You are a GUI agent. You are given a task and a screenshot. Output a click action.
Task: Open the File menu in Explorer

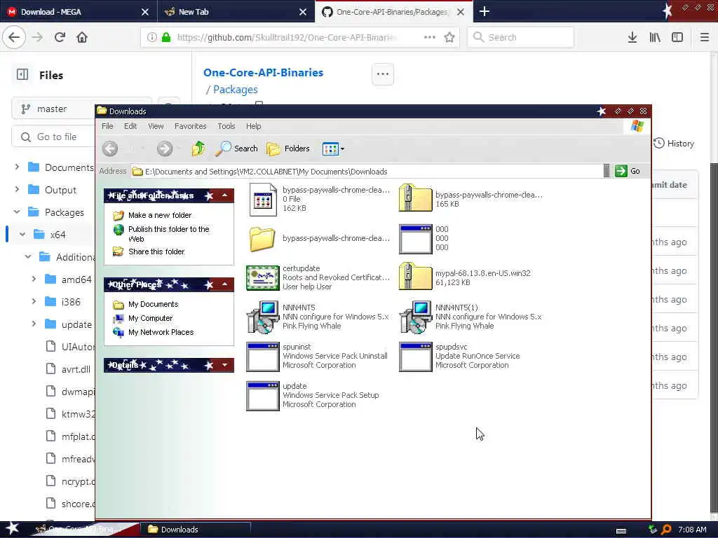(107, 126)
